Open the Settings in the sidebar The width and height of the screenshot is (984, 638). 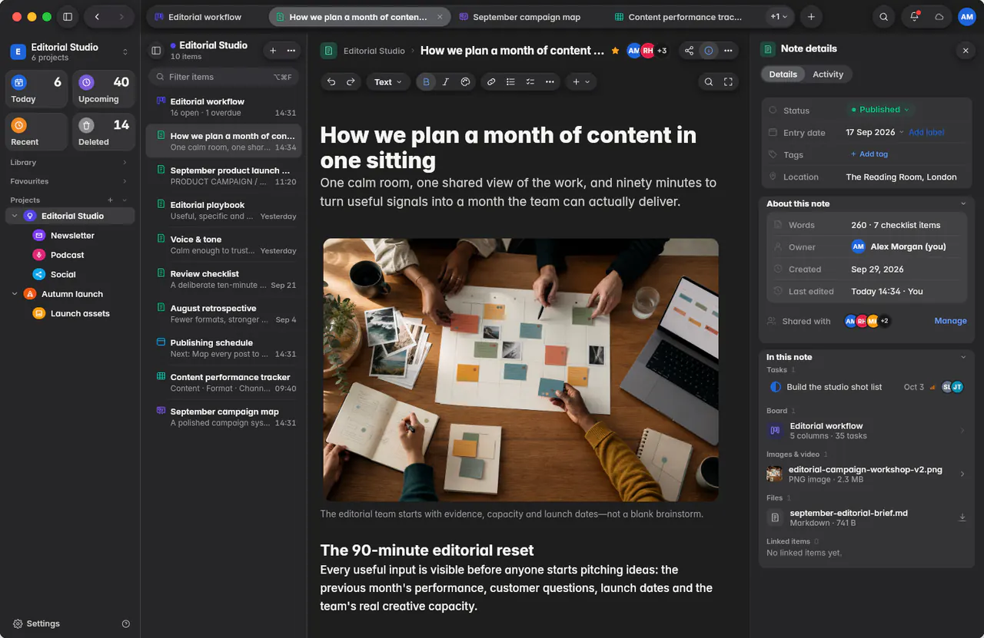[36, 623]
